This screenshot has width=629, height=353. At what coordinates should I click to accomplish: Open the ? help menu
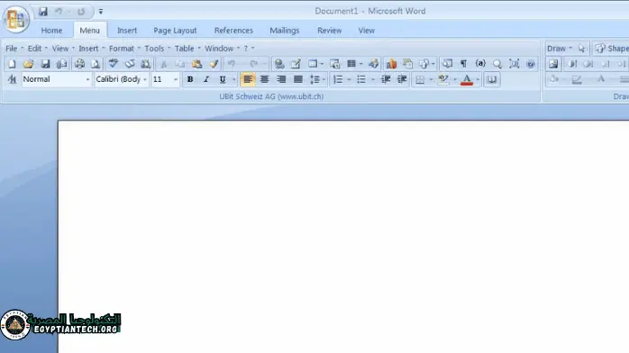coord(249,49)
